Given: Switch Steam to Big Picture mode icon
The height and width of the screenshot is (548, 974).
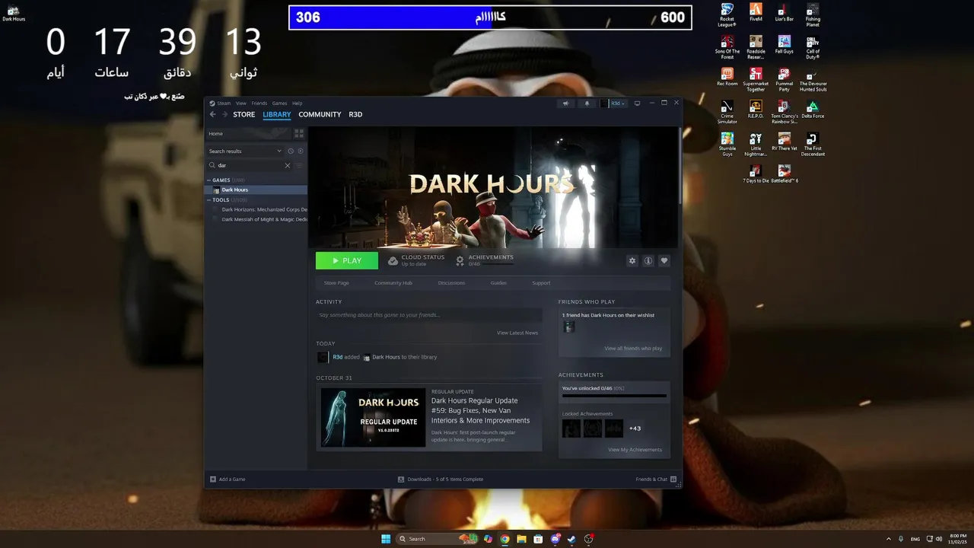Looking at the screenshot, I should tap(637, 104).
